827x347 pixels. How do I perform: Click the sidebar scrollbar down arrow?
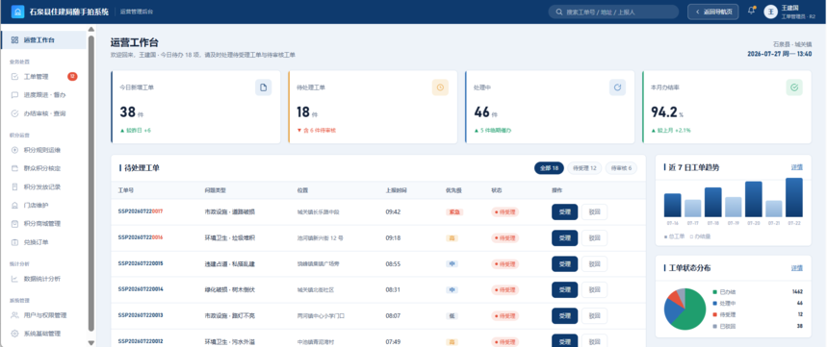(x=91, y=343)
